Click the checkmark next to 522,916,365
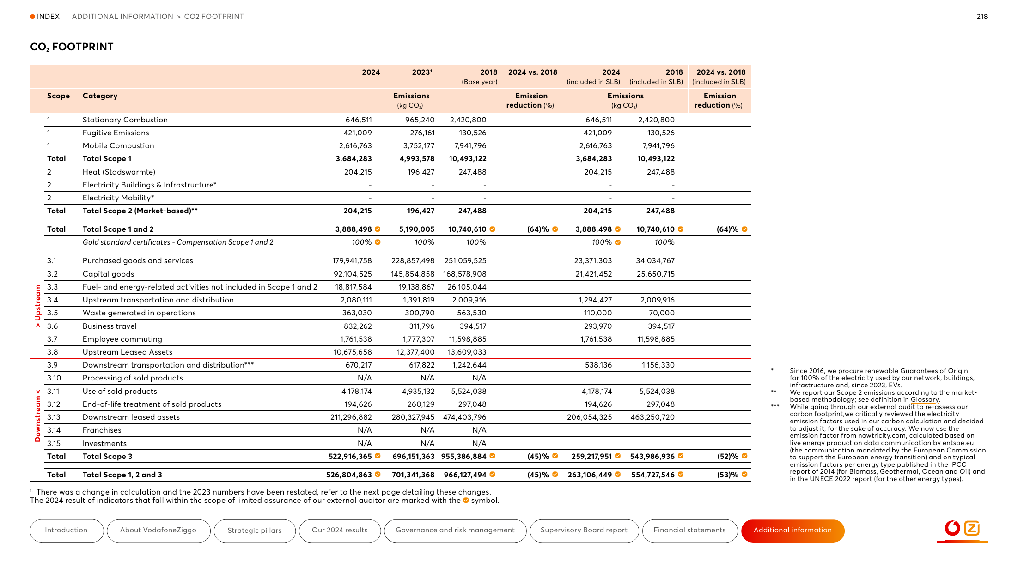Image resolution: width=1018 pixels, height=573 pixels. pos(378,456)
